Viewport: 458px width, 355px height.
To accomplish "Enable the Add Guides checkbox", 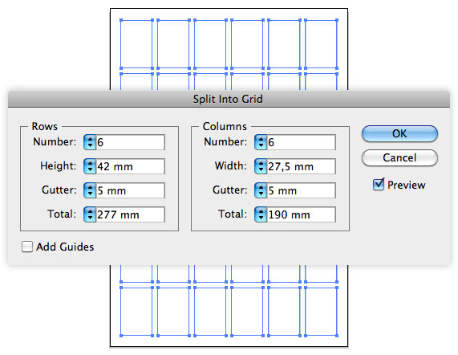I will tap(27, 247).
